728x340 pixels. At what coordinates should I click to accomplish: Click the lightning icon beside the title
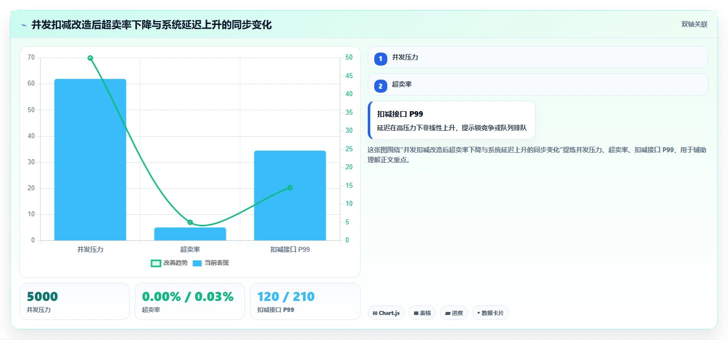coord(24,25)
